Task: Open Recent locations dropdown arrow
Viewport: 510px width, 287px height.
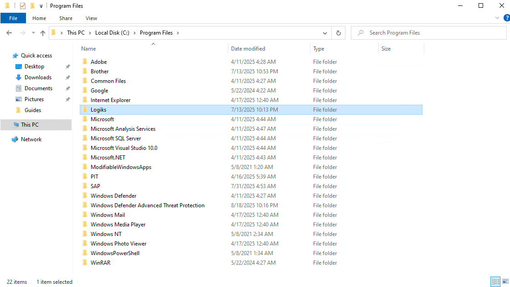Action: [x=33, y=33]
